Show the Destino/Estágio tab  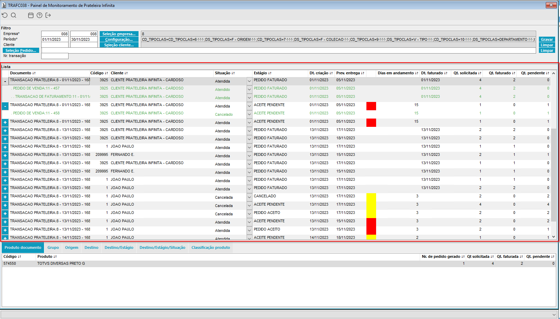click(x=119, y=247)
